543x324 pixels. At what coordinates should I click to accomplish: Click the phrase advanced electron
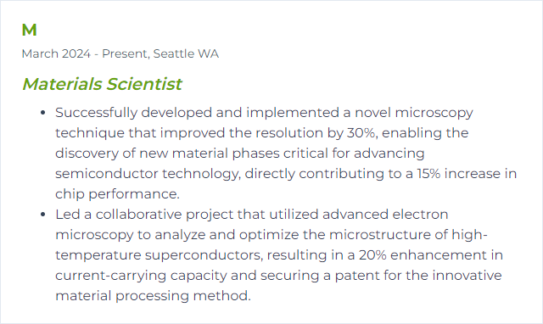pyautogui.click(x=385, y=215)
